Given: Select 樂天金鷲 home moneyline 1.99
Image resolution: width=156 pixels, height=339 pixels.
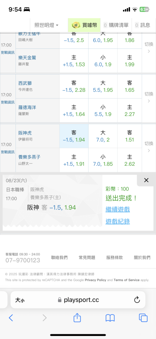Looking at the screenshot, I should (130, 61).
